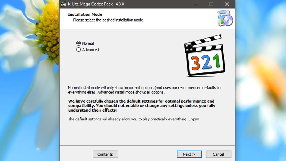Click the Installation Mode header text
Screen dimensions: 286x161
[84, 14]
